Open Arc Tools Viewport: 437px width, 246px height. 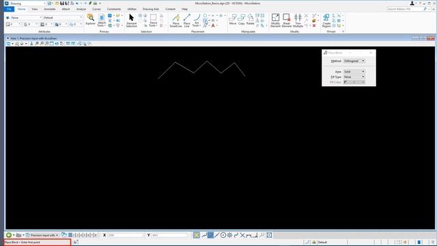197,20
